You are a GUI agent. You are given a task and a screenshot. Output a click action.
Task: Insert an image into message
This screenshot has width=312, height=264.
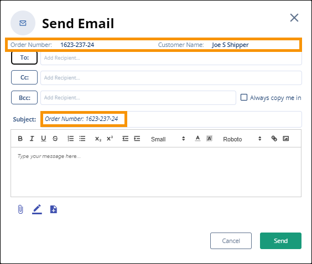tap(286, 139)
